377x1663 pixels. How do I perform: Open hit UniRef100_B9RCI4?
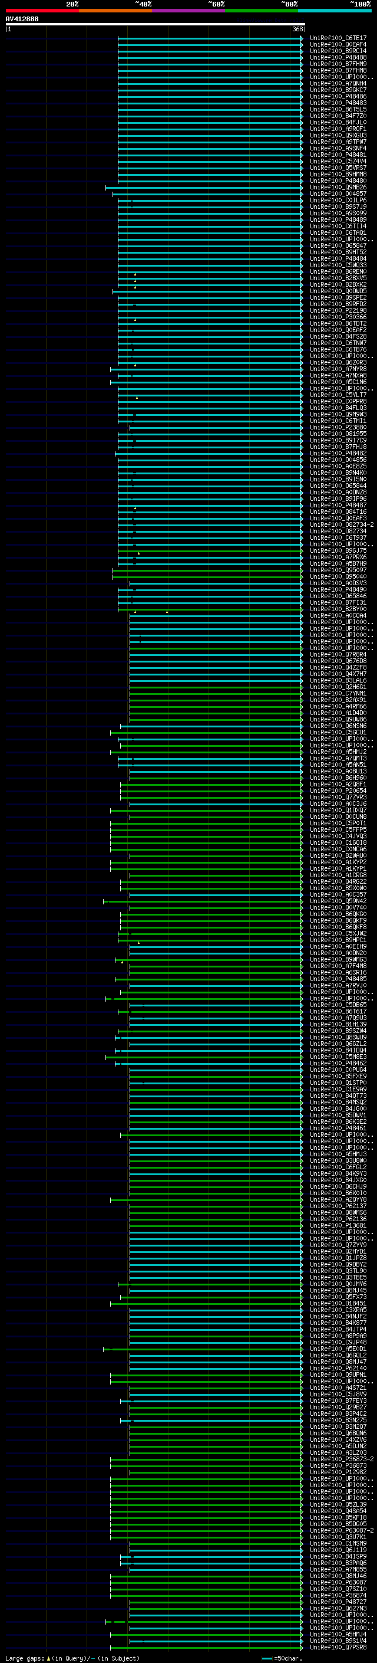(338, 51)
